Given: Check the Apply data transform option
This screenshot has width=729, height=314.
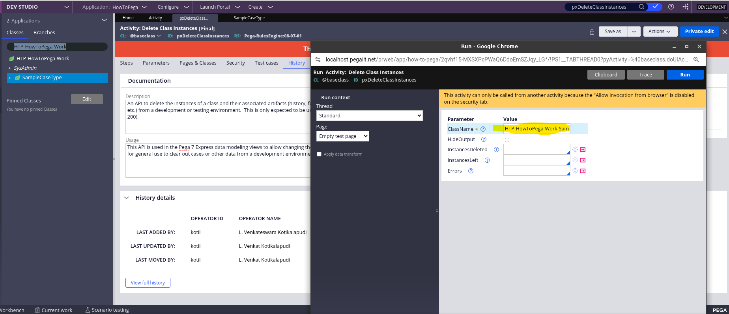Looking at the screenshot, I should point(319,154).
